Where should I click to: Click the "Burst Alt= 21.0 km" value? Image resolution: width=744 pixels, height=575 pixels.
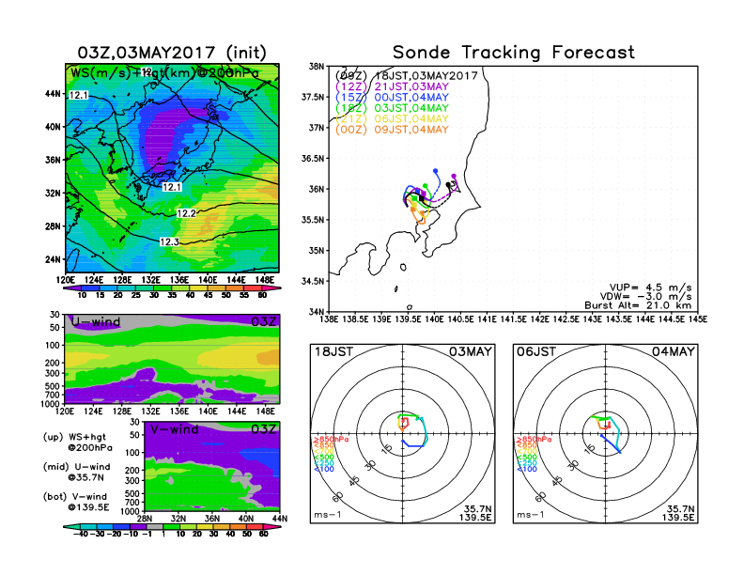(x=638, y=305)
